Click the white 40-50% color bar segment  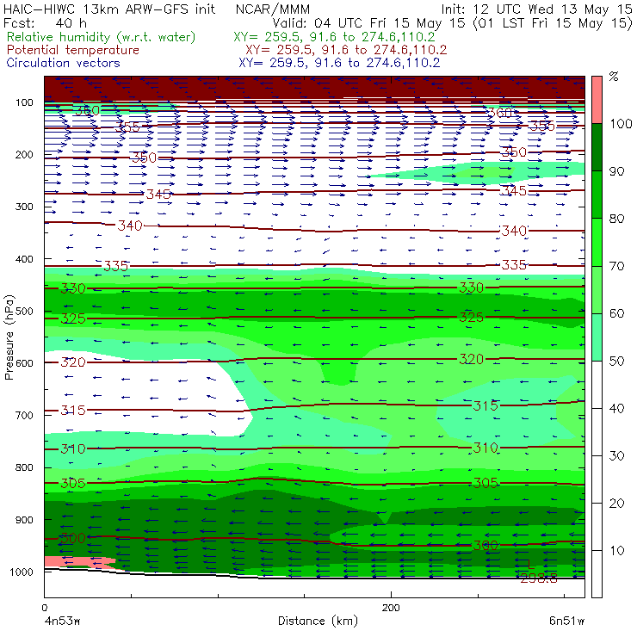point(597,384)
